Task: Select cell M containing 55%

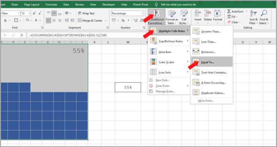Action: pyautogui.click(x=128, y=87)
